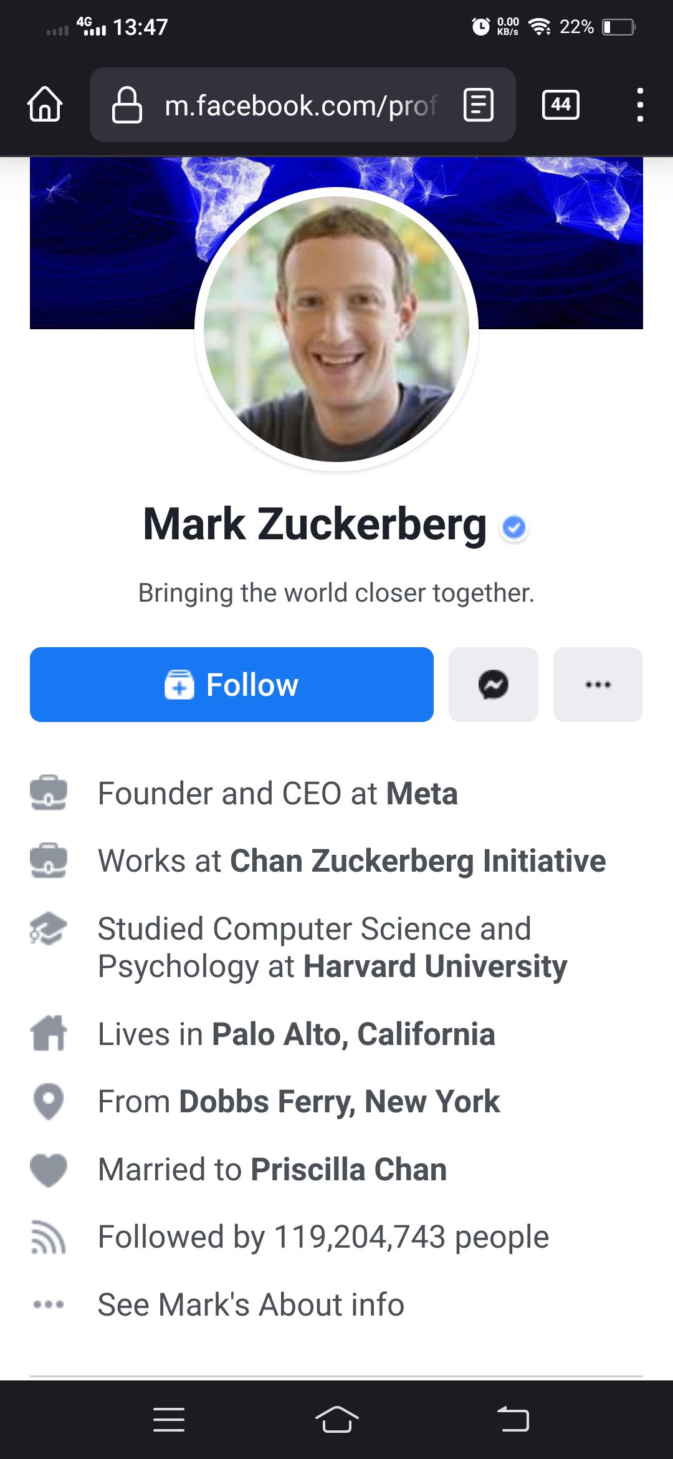Open profile more-options ellipsis button
Screen dimensions: 673x1459
click(598, 685)
